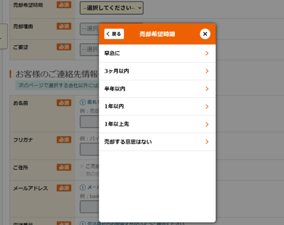This screenshot has width=284, height=225.
Task: Close the 売却希望時期 popup with X
Action: pyautogui.click(x=205, y=34)
